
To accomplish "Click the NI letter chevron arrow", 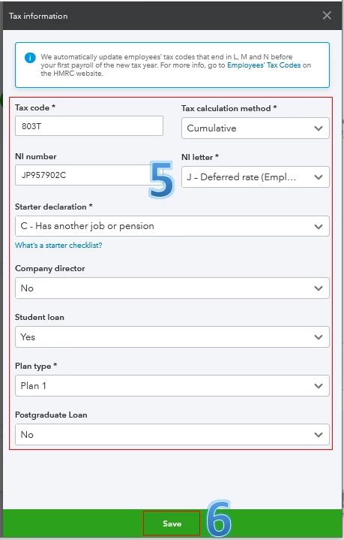I will pos(319,177).
